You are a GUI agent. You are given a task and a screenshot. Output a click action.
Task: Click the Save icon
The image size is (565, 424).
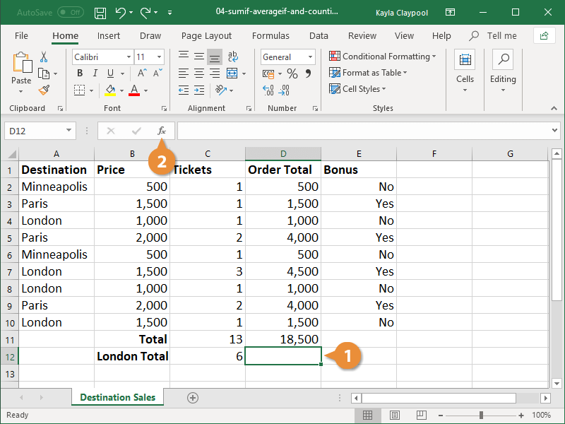100,12
